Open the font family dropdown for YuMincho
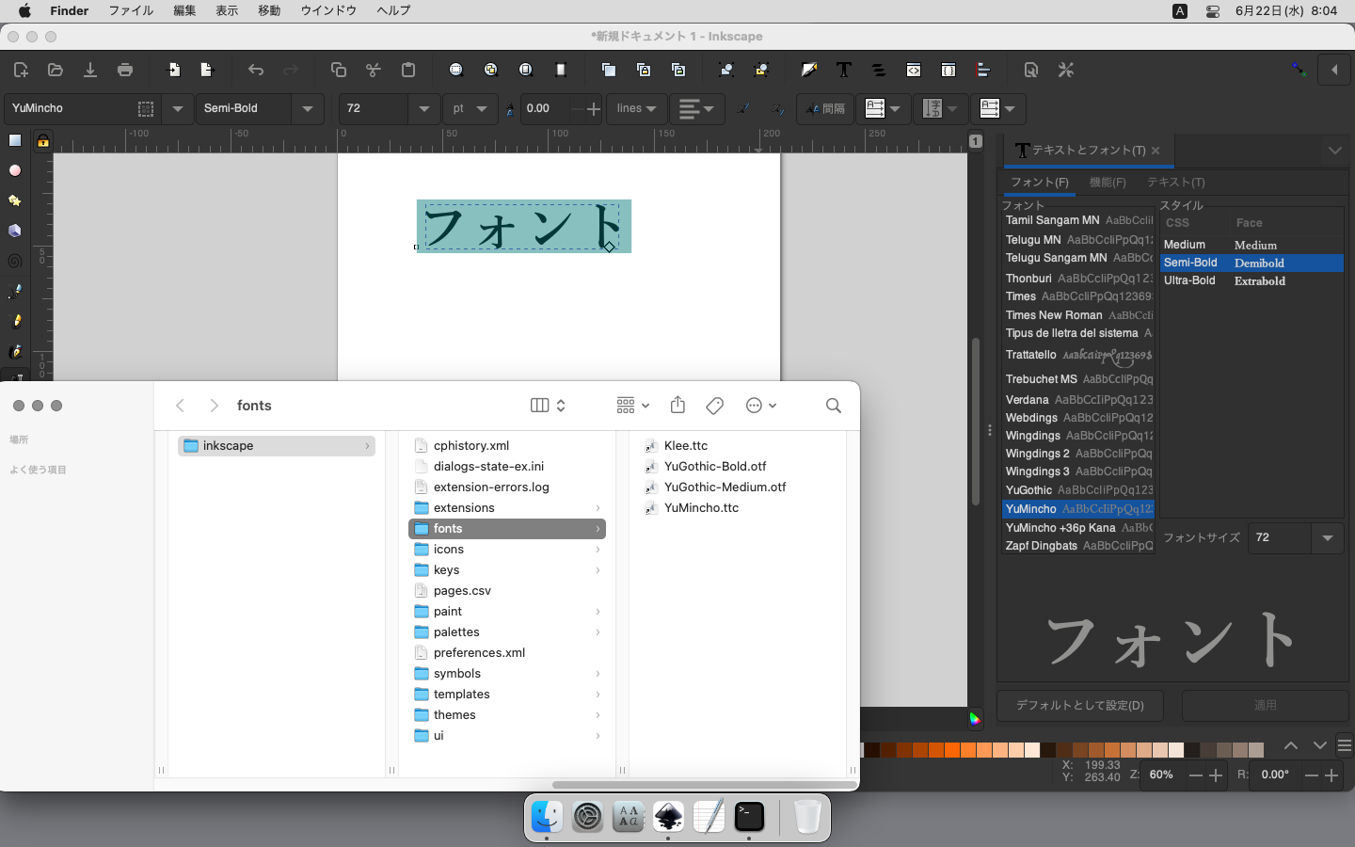 click(177, 108)
